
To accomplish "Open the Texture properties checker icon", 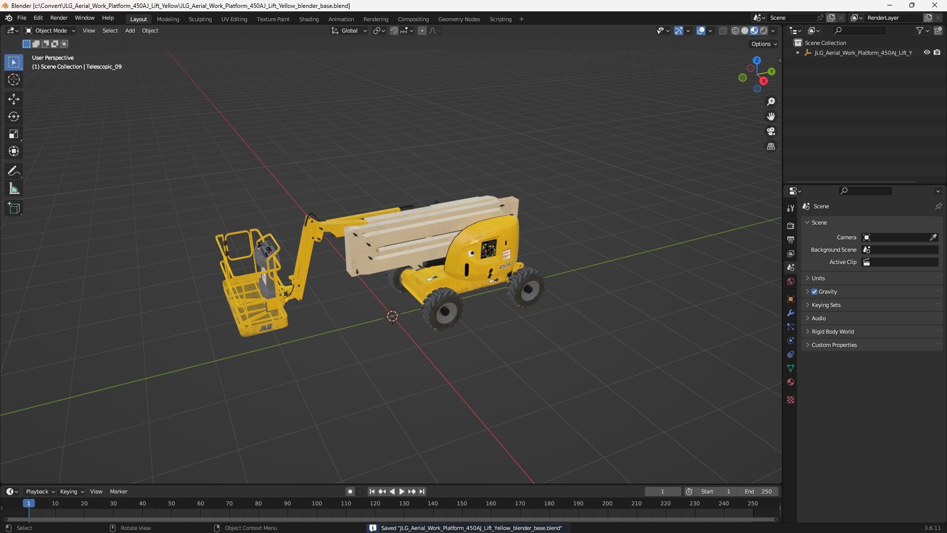I will click(791, 400).
